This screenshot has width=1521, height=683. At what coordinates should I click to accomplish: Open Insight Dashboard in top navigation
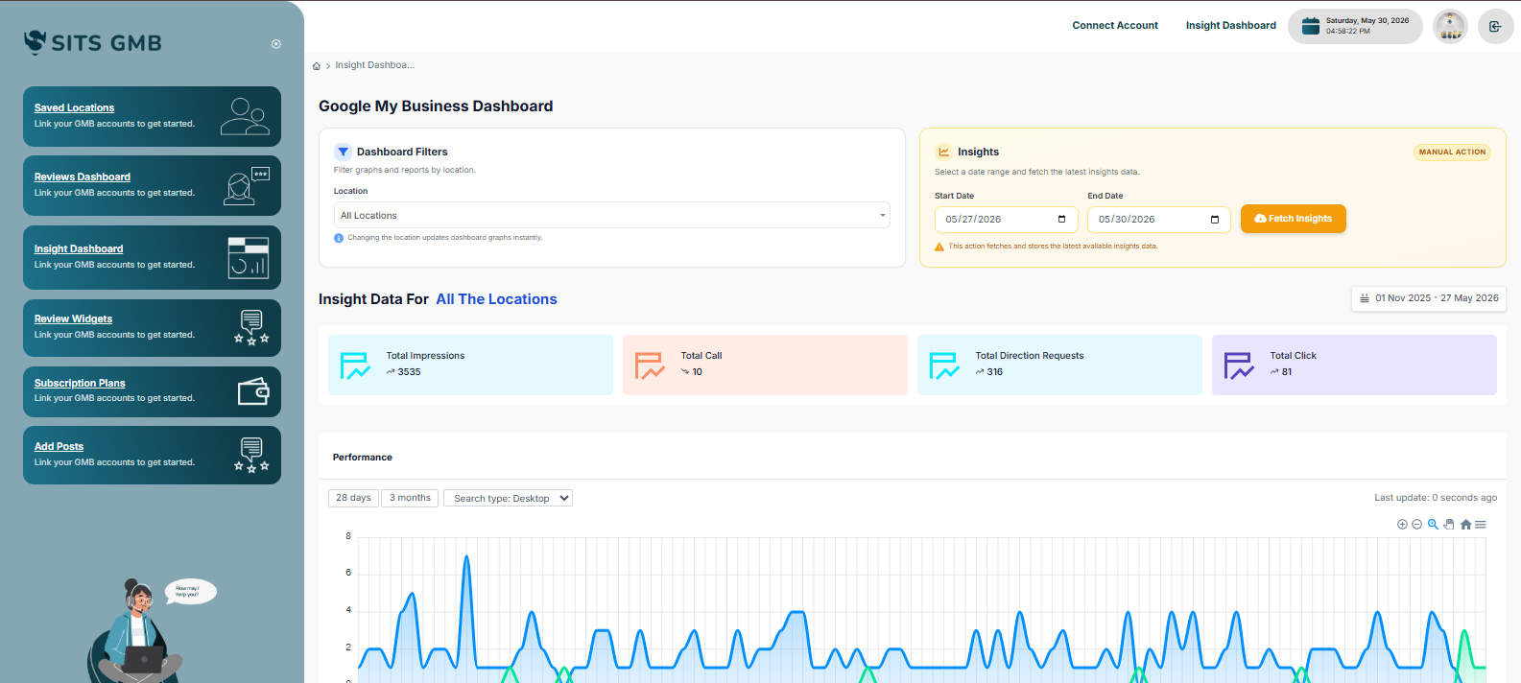[1230, 26]
